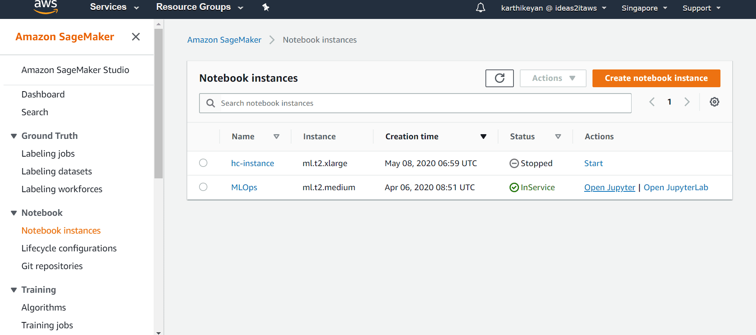Viewport: 756px width, 335px height.
Task: Collapse the Training section
Action: pyautogui.click(x=14, y=290)
